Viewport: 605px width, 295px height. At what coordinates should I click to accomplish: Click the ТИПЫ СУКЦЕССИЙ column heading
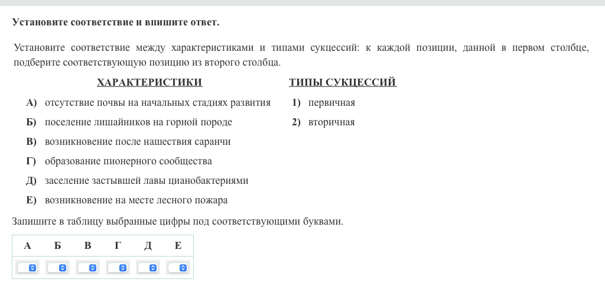[343, 83]
